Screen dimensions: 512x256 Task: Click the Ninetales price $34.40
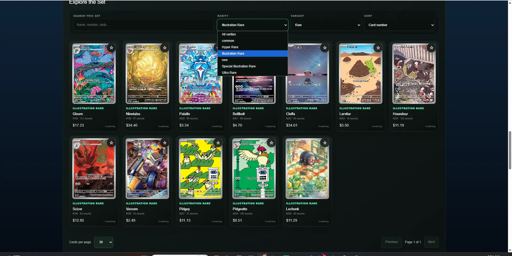point(132,125)
